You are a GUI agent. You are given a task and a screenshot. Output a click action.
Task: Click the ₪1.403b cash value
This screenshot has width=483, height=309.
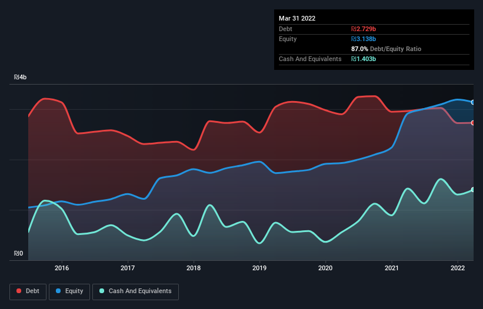364,59
